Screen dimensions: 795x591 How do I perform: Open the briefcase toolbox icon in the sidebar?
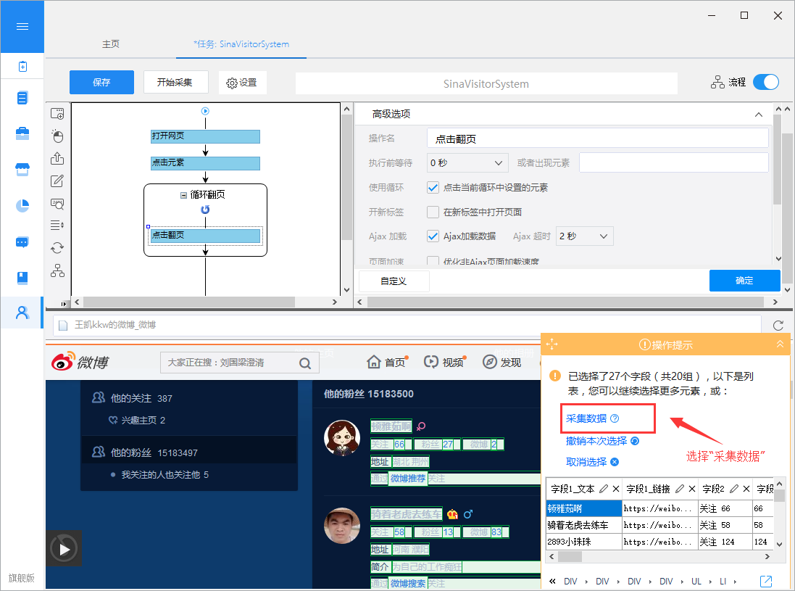pyautogui.click(x=22, y=133)
